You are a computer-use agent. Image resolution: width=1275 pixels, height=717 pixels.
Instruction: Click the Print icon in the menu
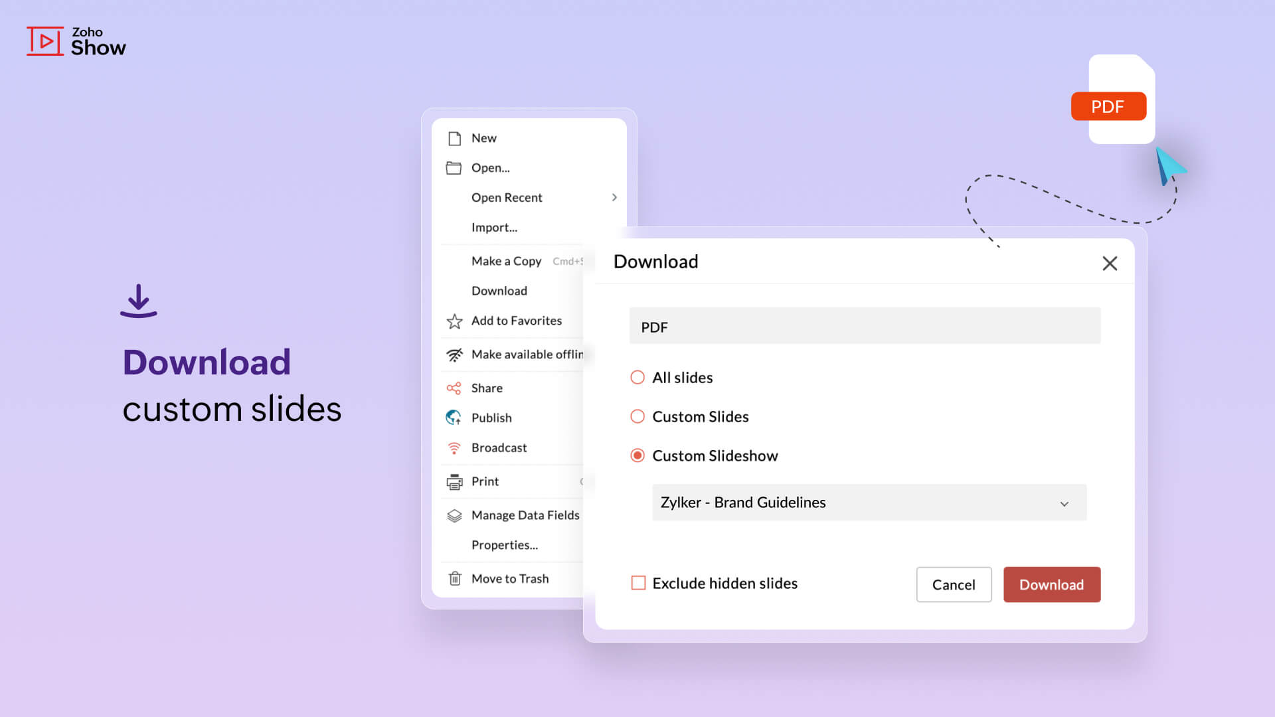point(454,481)
